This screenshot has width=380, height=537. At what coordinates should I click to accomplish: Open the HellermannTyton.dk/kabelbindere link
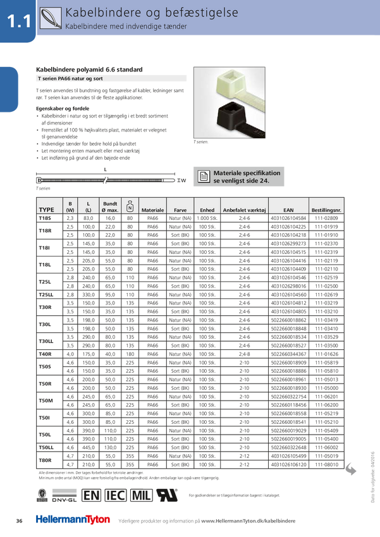point(248,521)
